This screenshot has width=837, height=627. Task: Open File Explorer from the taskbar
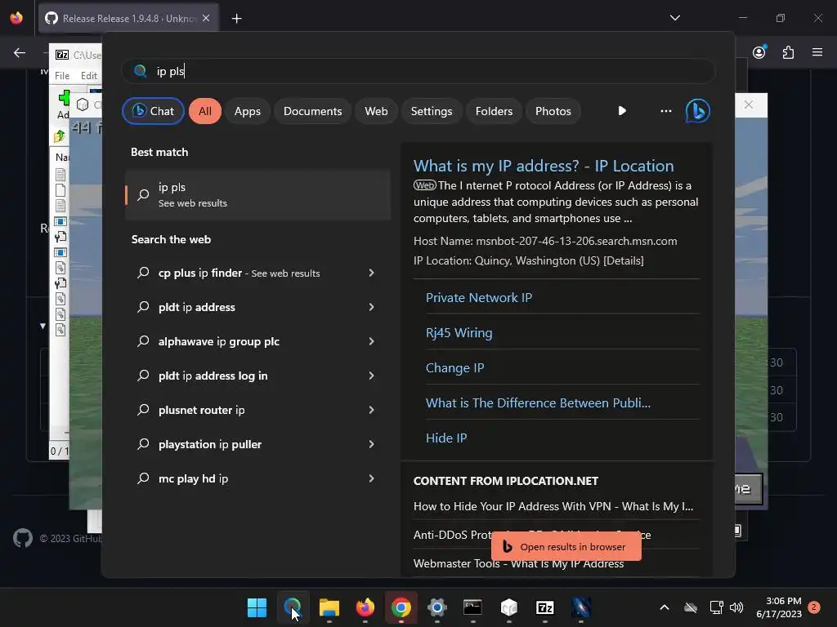[329, 607]
